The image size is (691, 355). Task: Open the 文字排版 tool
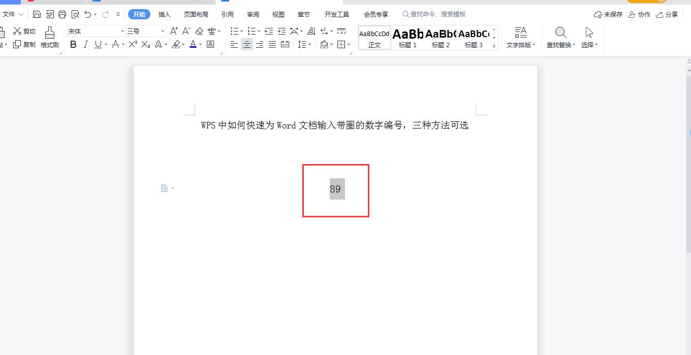521,38
